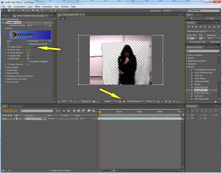Screen dimensions: 222x173
Task: Select the Horizontal Type tool
Action: [42, 10]
